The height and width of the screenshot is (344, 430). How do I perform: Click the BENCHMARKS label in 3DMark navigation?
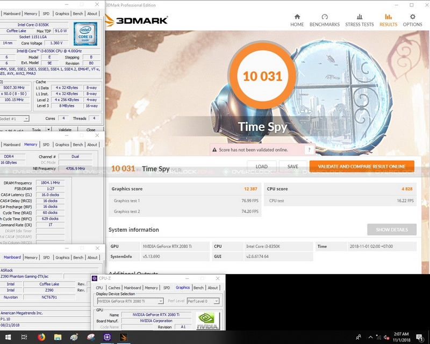coord(325,24)
